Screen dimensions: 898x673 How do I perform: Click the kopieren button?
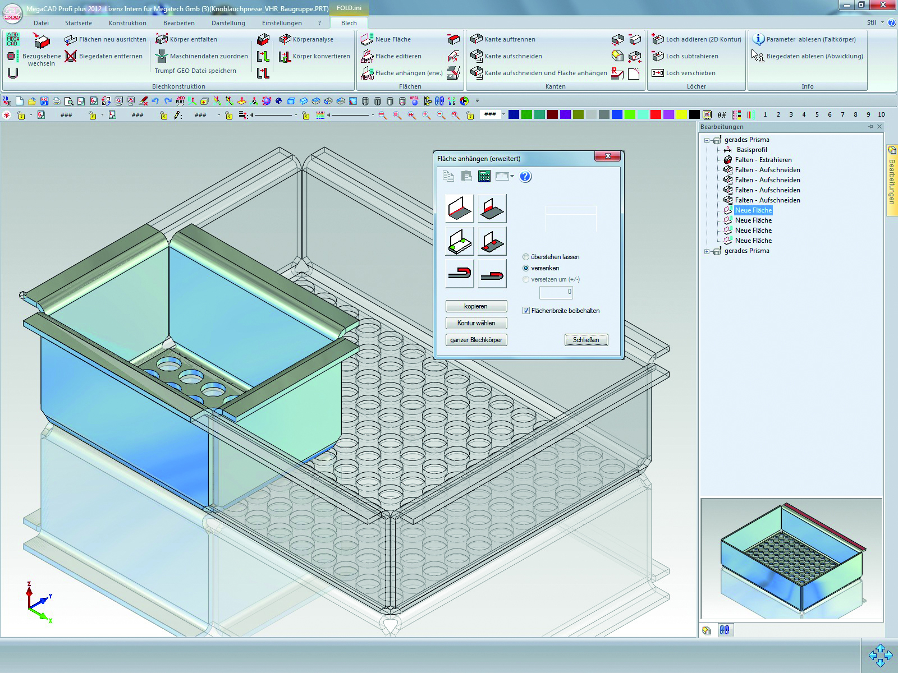click(x=477, y=306)
